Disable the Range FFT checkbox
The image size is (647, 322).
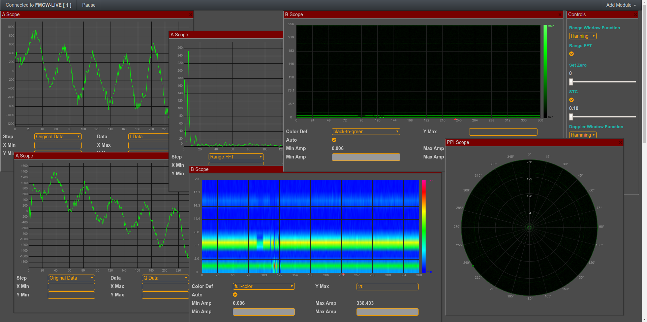point(571,54)
